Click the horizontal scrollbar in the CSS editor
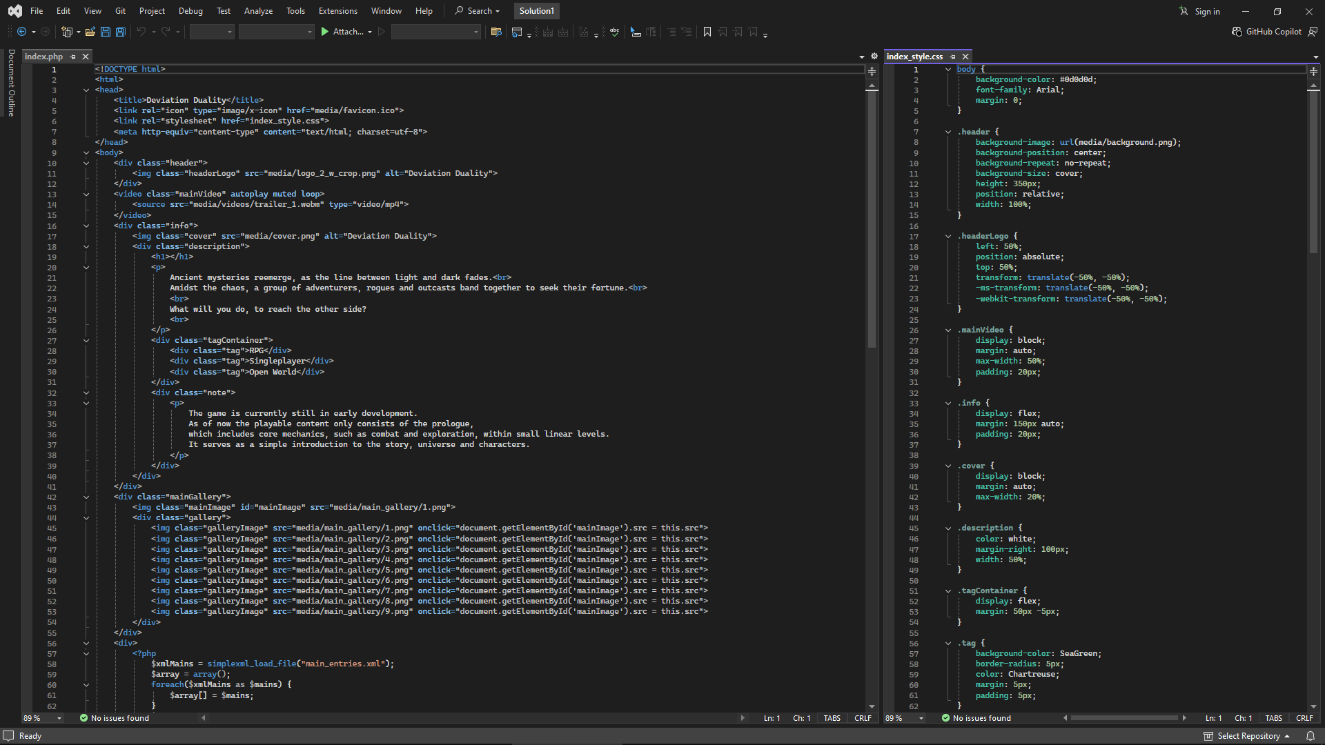This screenshot has height=745, width=1325. pyautogui.click(x=1123, y=718)
